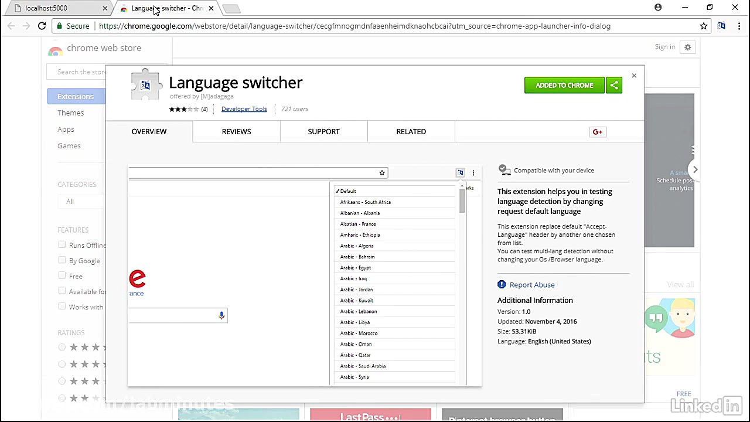Screen dimensions: 750x422
Task: Close the extension detail dialog
Action: point(634,76)
